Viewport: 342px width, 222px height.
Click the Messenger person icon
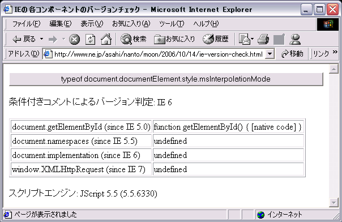[295, 40]
